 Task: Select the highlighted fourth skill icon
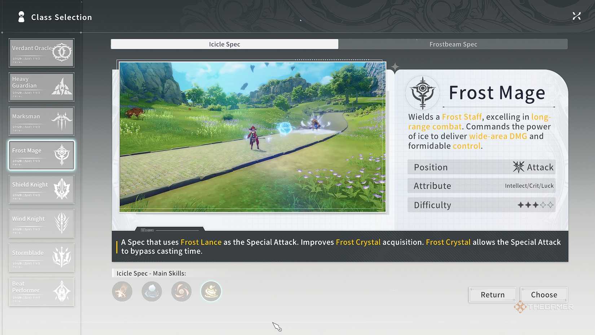click(x=211, y=291)
